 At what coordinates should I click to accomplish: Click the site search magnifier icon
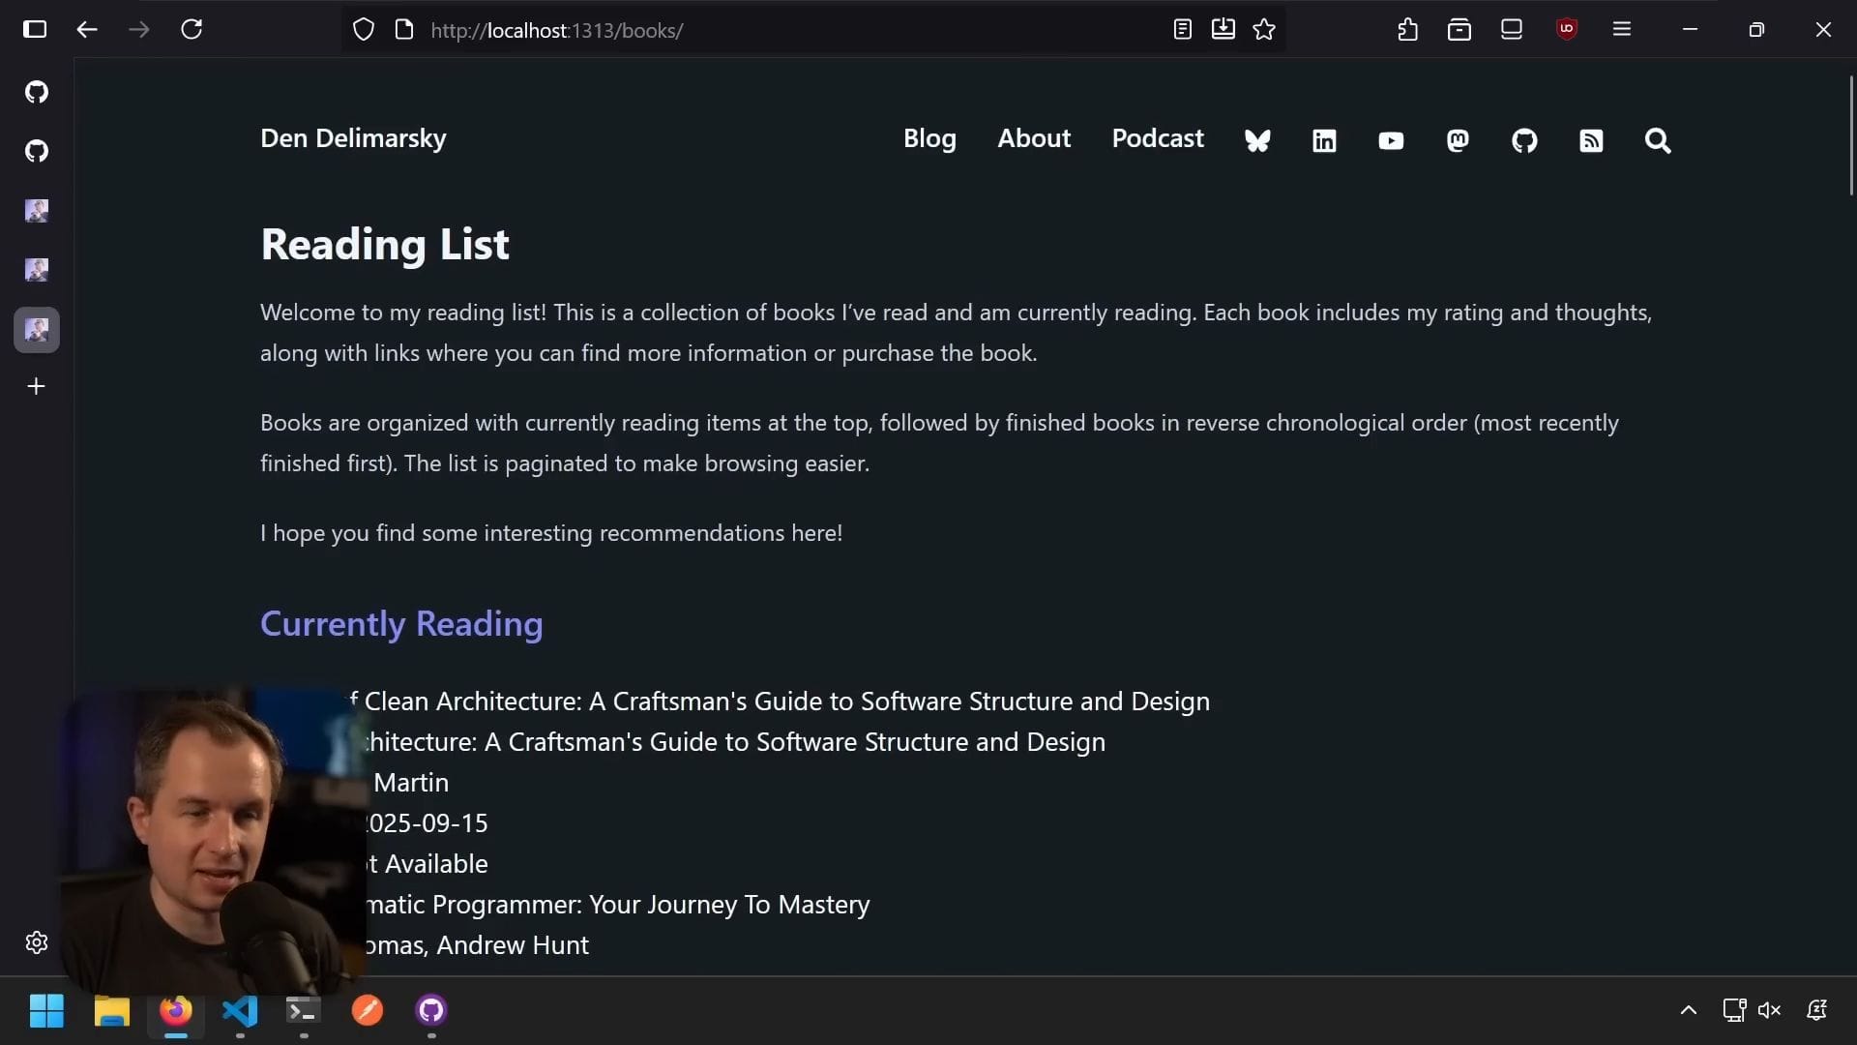point(1658,141)
